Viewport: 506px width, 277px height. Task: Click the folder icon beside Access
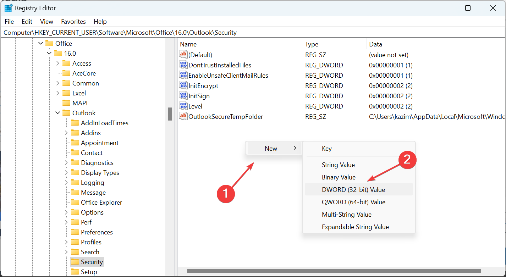pyautogui.click(x=66, y=63)
